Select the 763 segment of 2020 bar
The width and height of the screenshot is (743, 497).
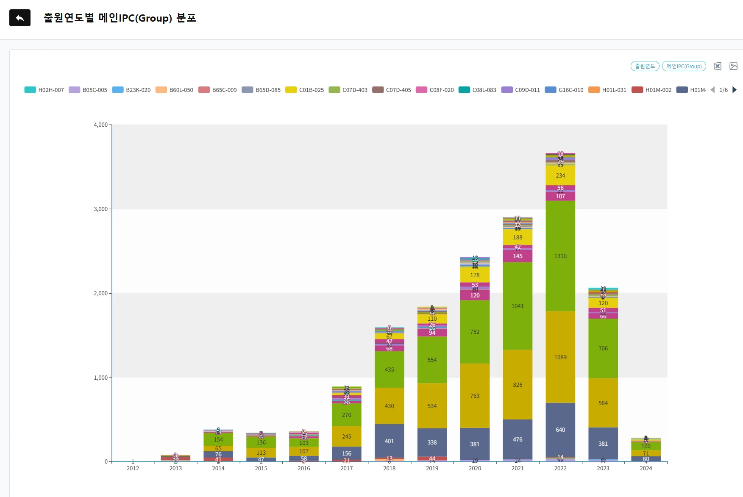click(x=475, y=396)
